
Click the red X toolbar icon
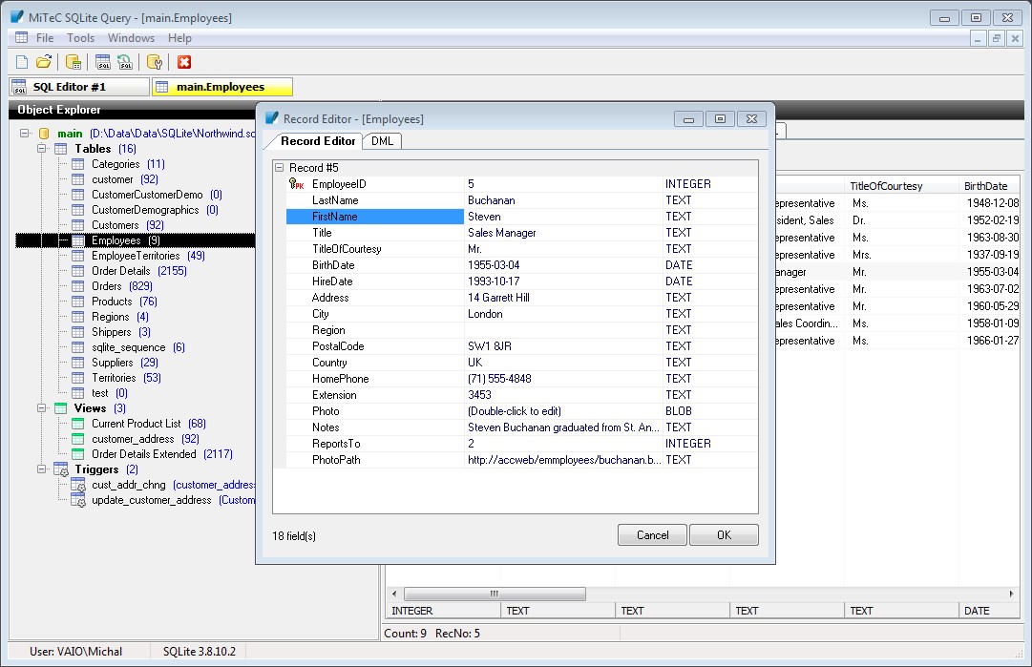(x=184, y=62)
